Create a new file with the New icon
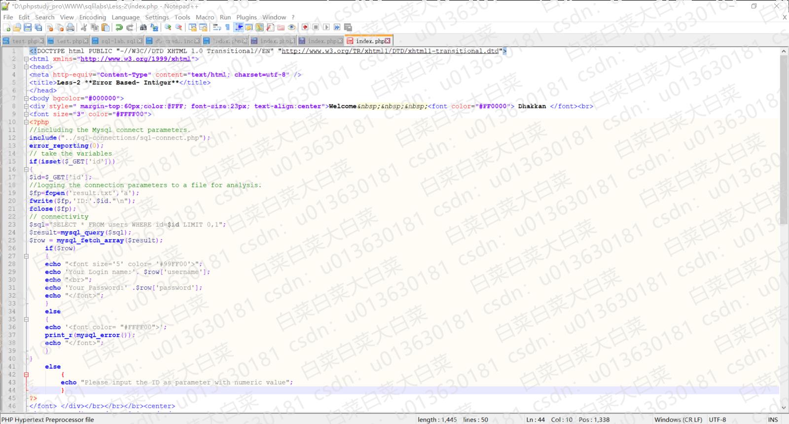The image size is (789, 424). [x=6, y=27]
